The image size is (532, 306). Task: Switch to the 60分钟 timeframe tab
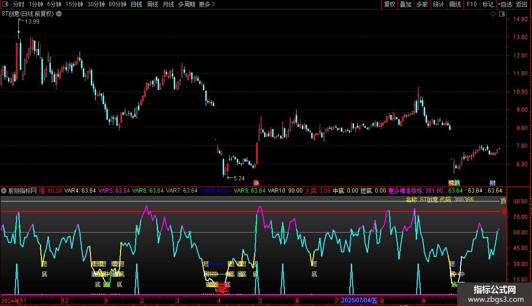coord(118,4)
